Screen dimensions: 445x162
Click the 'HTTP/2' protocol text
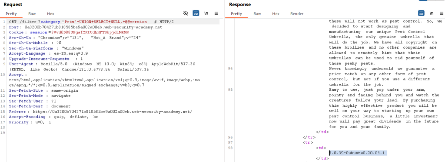pyautogui.click(x=167, y=22)
